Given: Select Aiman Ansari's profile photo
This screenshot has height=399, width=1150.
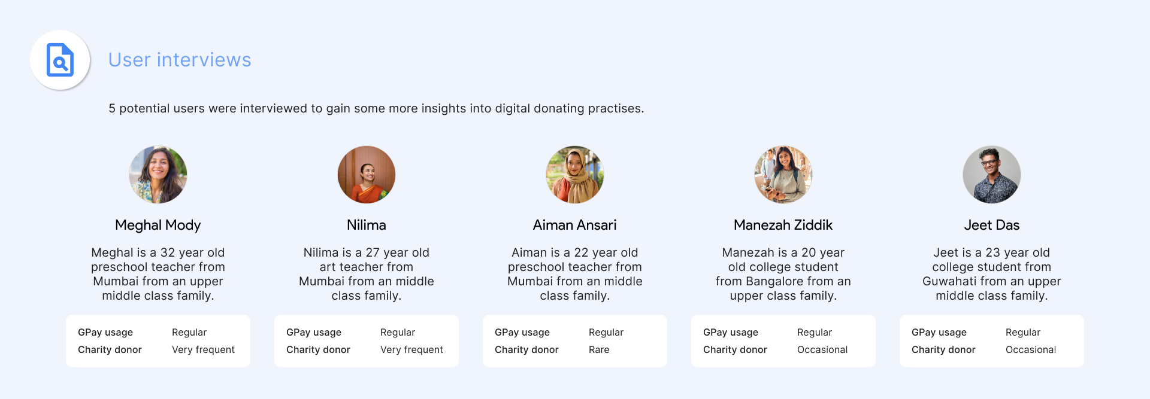Looking at the screenshot, I should 575,175.
